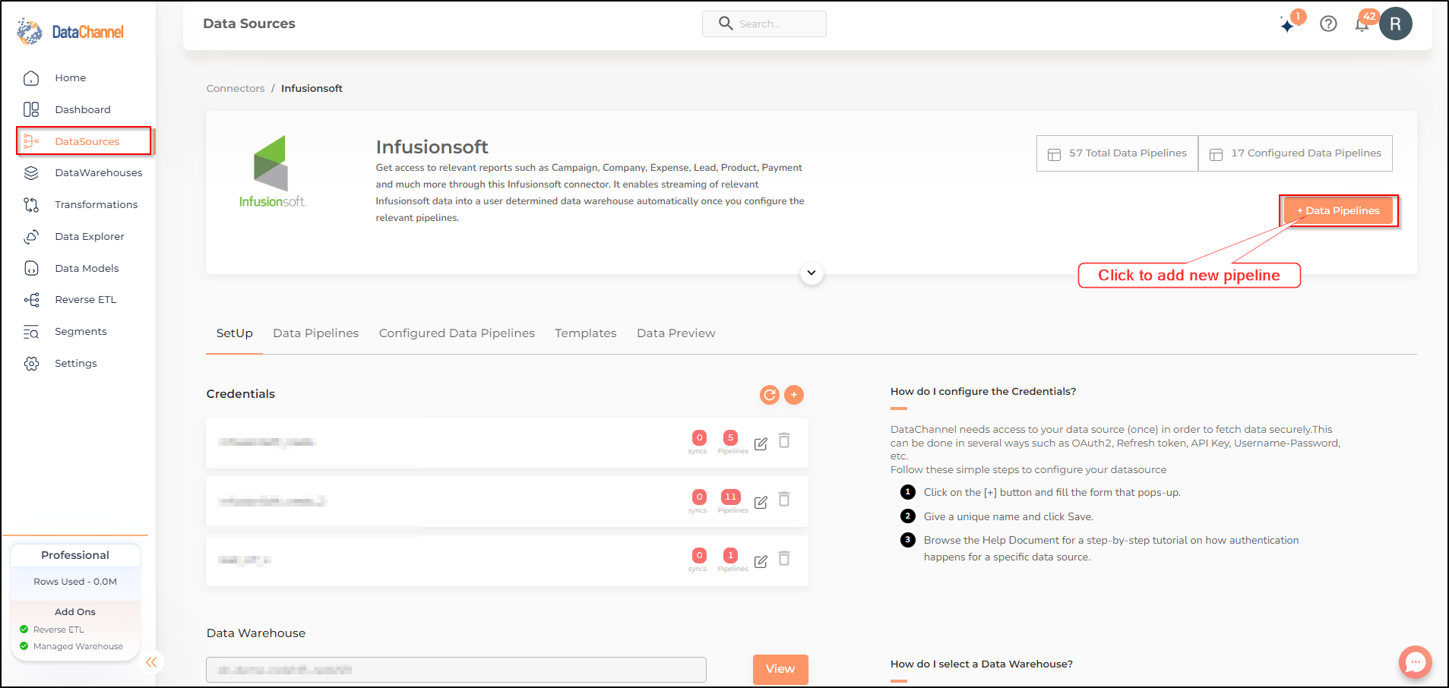Switch to the Data Pipelines tab

[316, 333]
